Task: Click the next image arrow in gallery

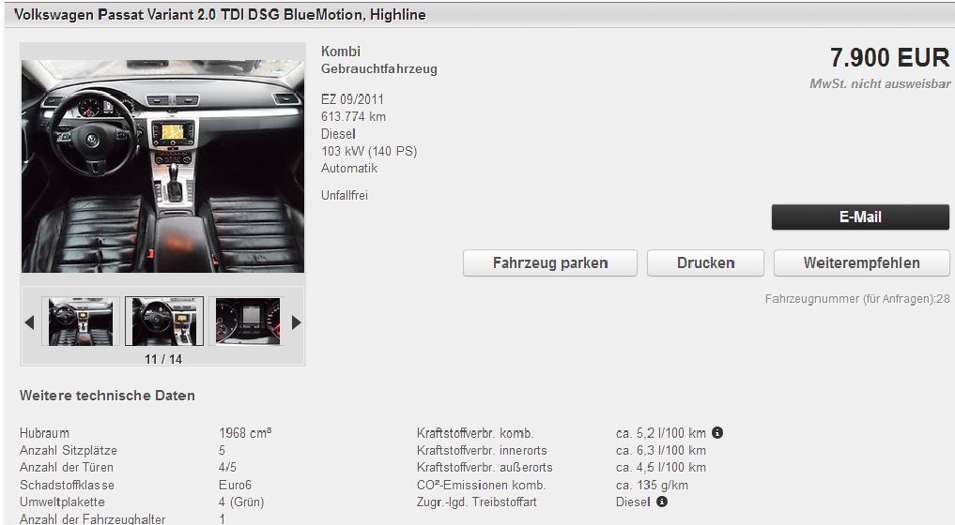Action: [297, 322]
